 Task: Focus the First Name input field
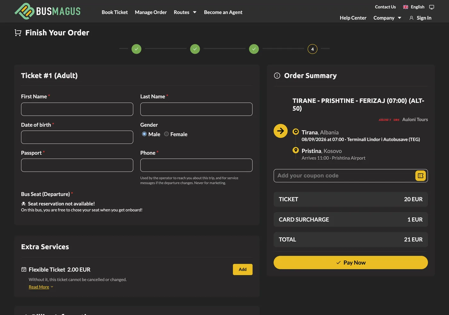[77, 109]
